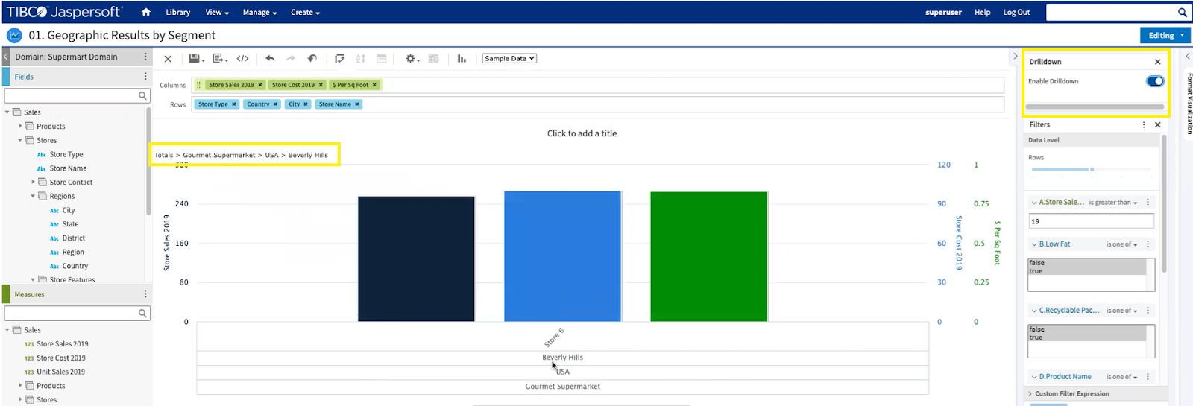Screen dimensions: 1193x406
Task: Remove Store Name from Rows
Action: point(357,104)
